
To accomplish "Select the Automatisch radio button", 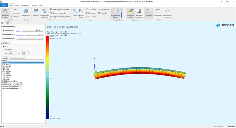I will click(4, 50).
